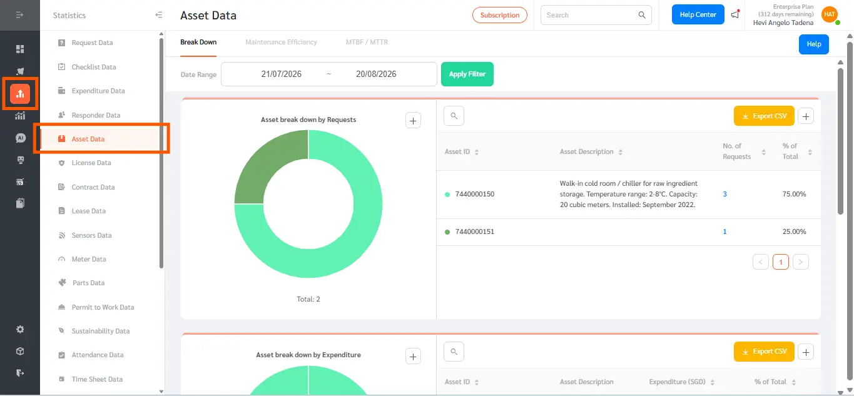Focus the top Search field
Image resolution: width=854 pixels, height=396 pixels.
(x=589, y=15)
